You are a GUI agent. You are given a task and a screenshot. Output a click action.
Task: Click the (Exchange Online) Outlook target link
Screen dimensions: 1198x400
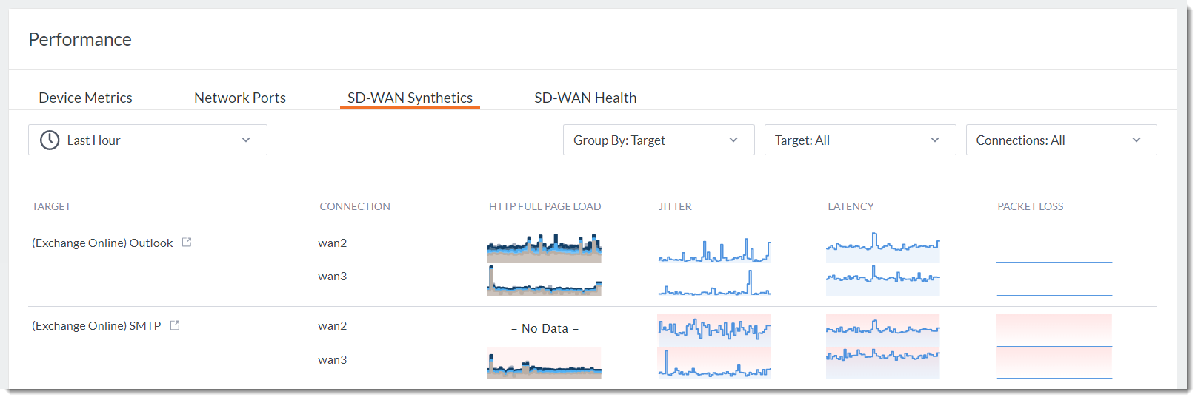[x=102, y=243]
